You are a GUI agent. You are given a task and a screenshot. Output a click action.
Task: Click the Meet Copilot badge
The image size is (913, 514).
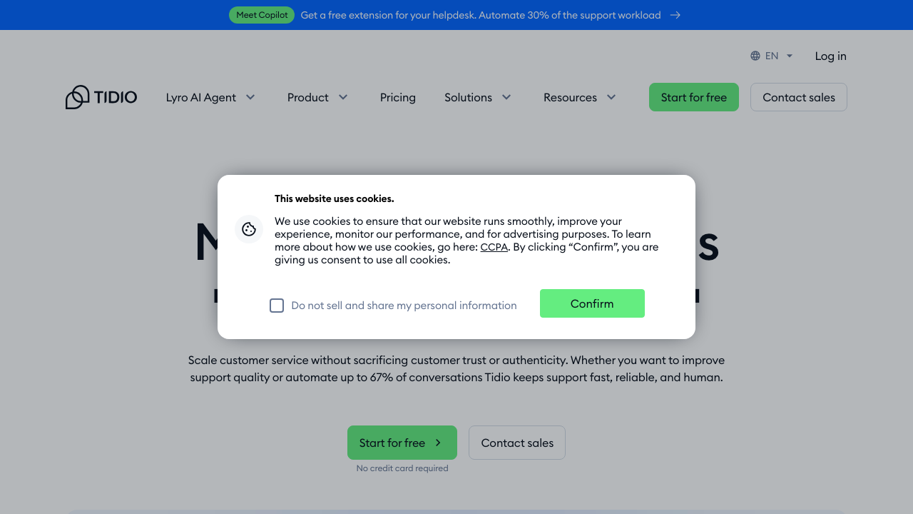coord(262,15)
